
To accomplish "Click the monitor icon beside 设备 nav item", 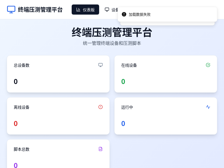I will tap(107, 10).
